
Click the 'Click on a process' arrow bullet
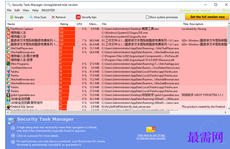coord(13,136)
